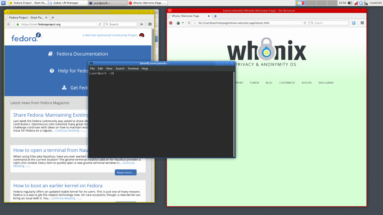This screenshot has width=383, height=215.
Task: Open the terminal Search menu
Action: [x=120, y=69]
